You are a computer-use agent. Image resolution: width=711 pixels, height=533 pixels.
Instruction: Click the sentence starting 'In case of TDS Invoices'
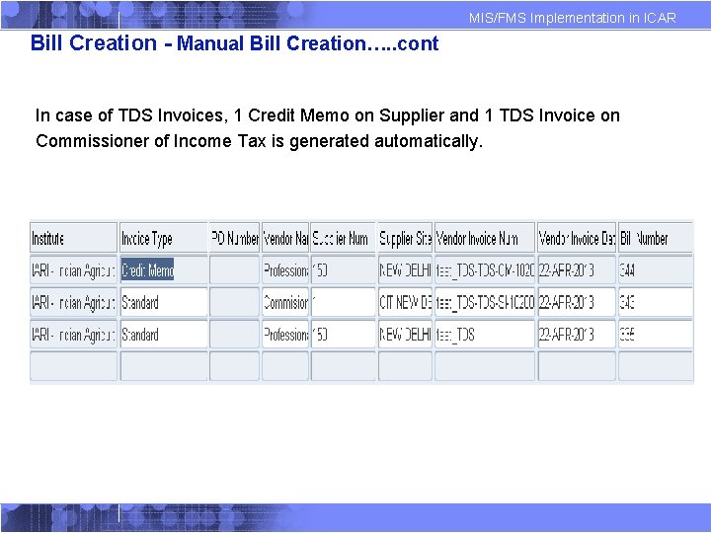tap(328, 127)
